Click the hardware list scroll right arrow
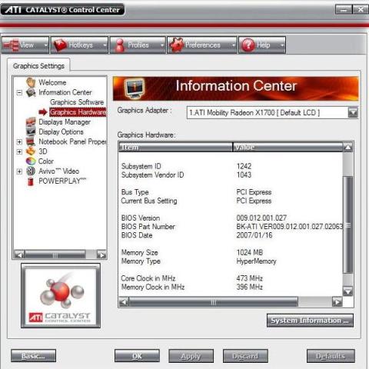 [x=337, y=302]
